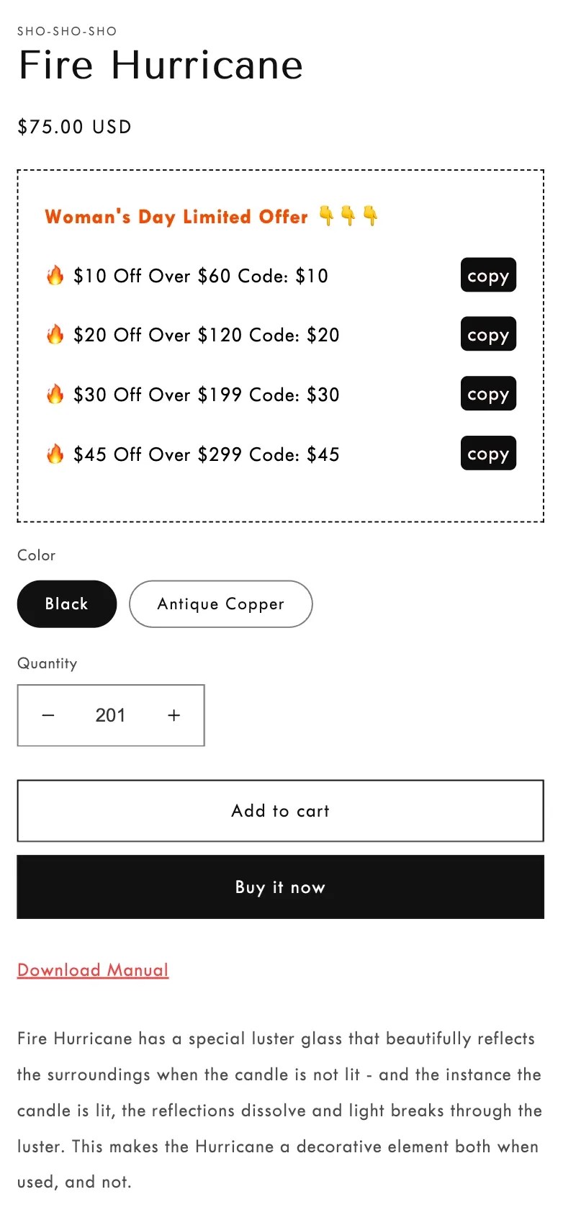Copy the $10 off discount code

coord(488,276)
